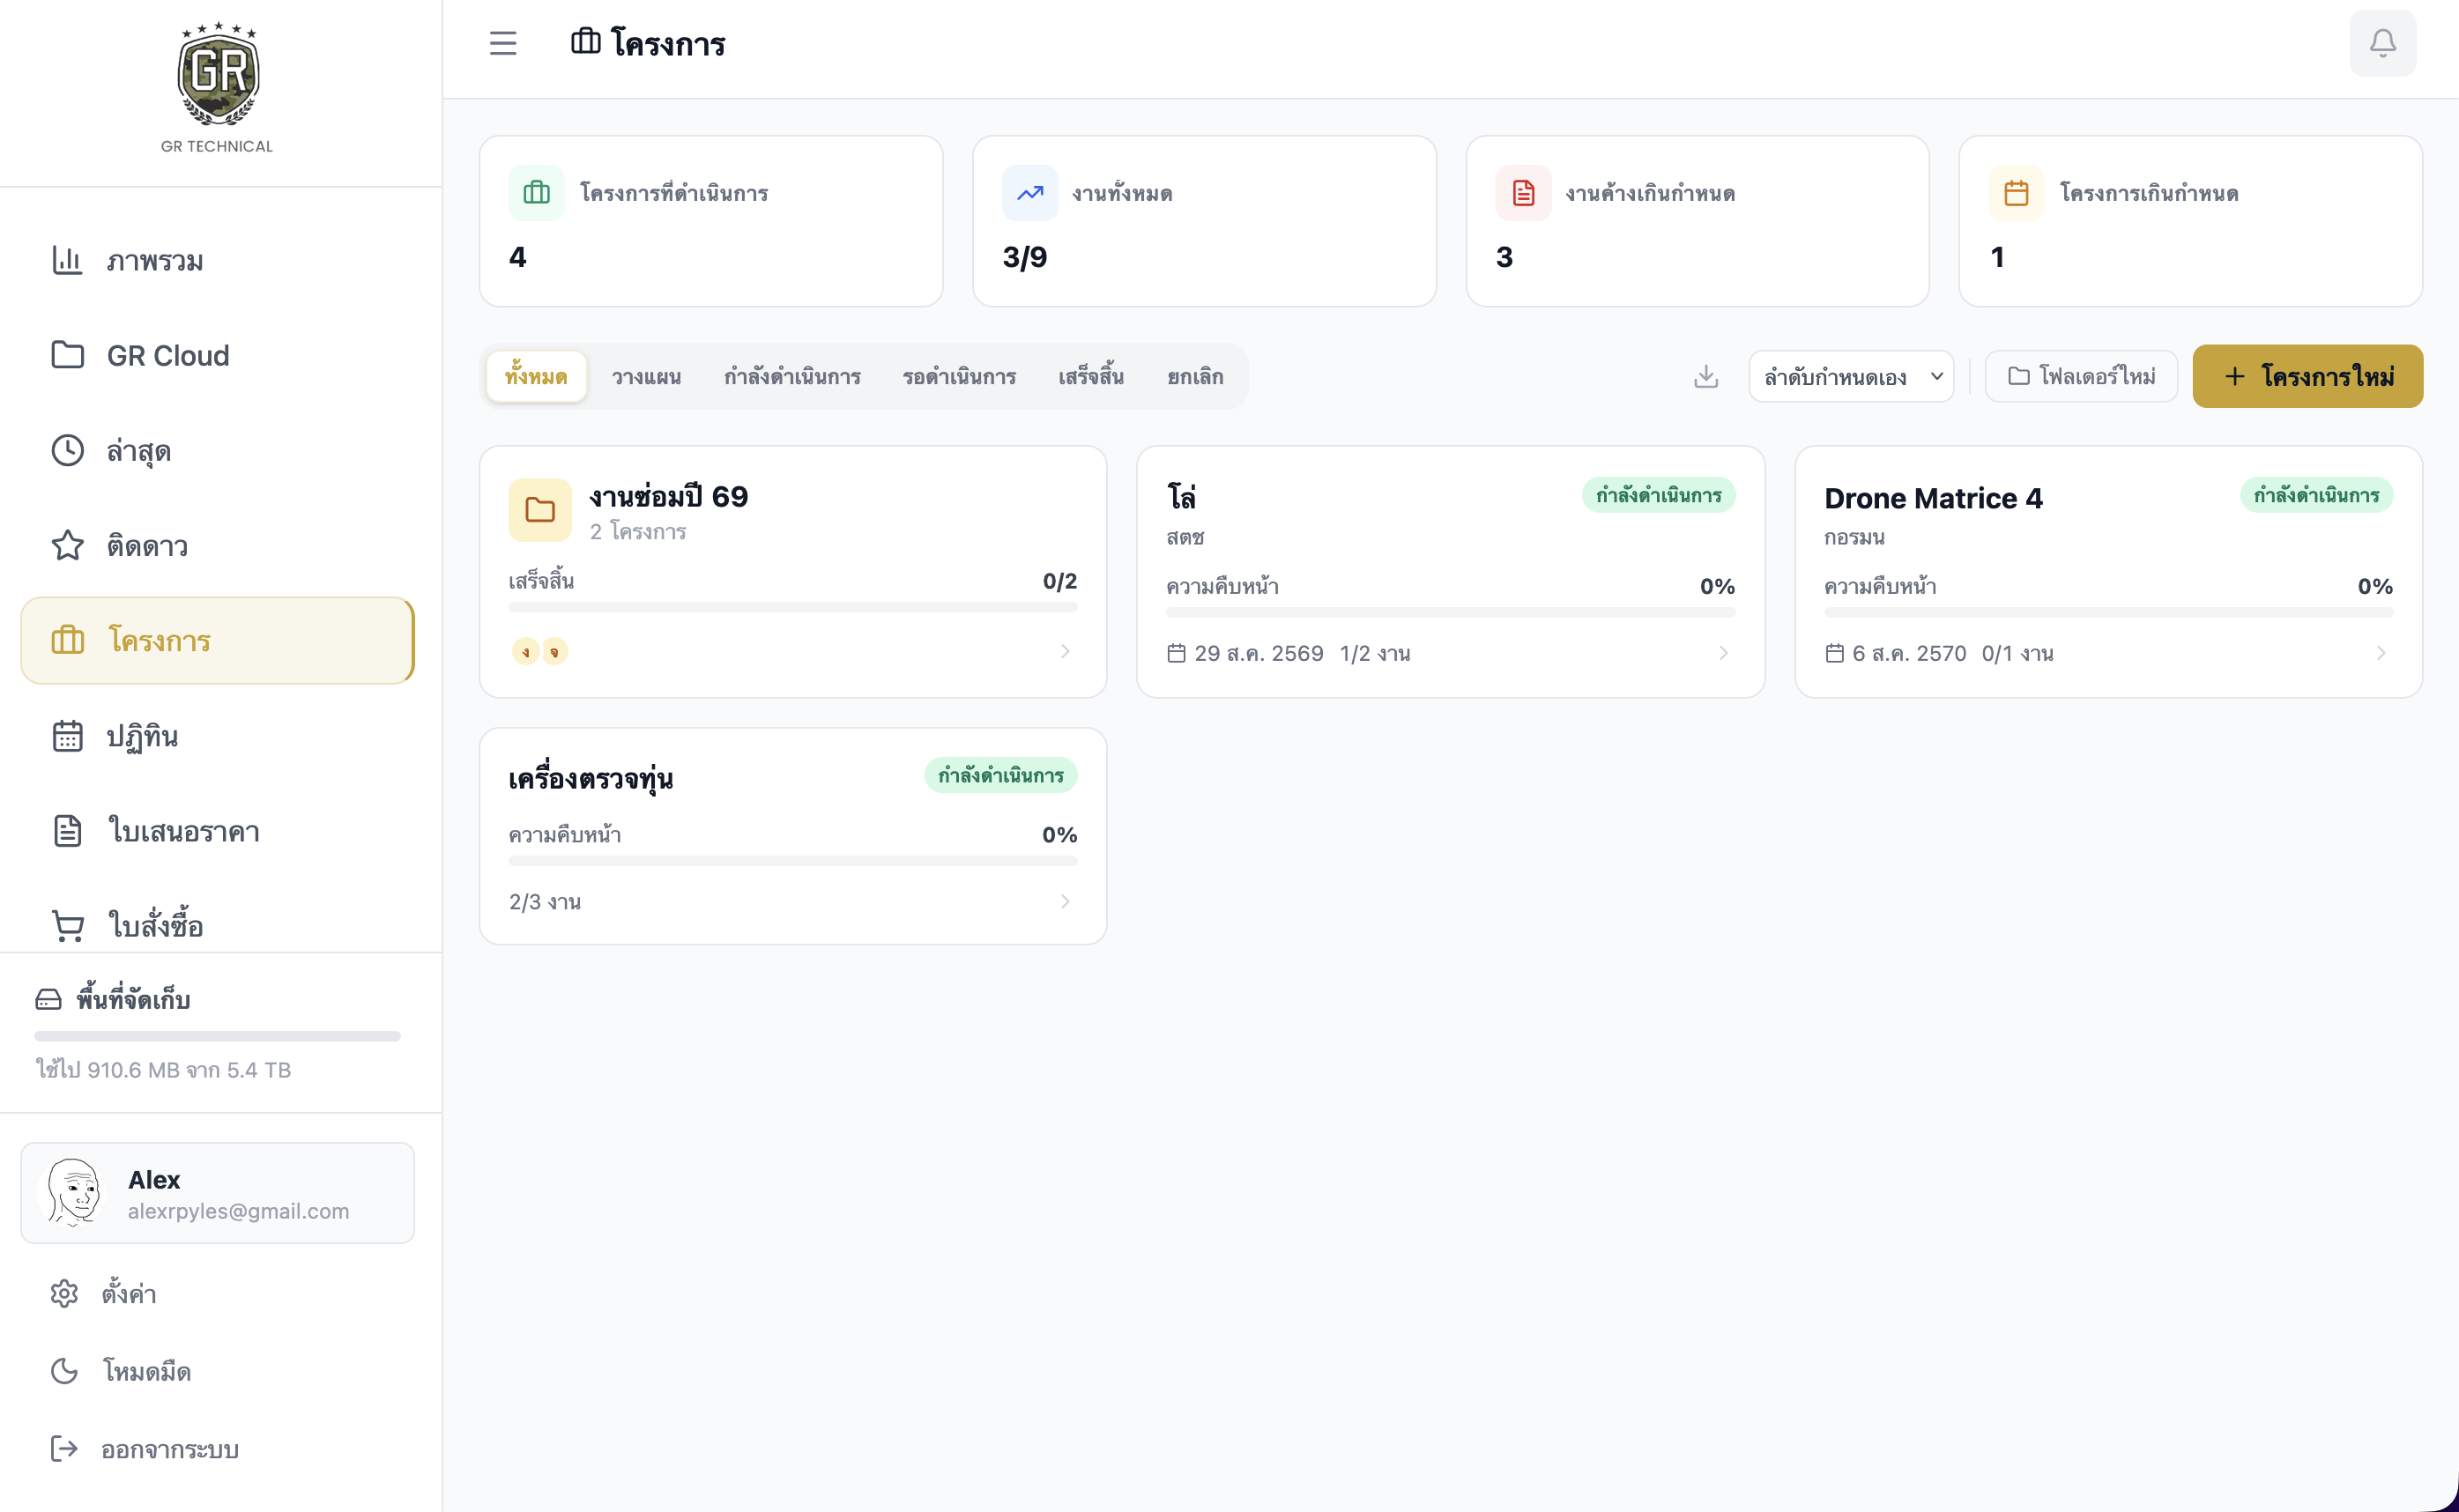Screen dimensions: 2459x1512
Task: Click the Drone Matrice 4 status badge
Action: tap(2316, 495)
